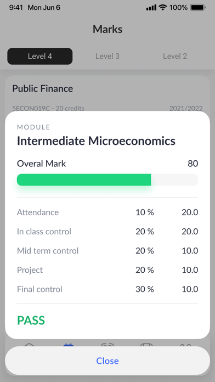Click the PASS status label
This screenshot has height=382, width=215.
click(31, 321)
